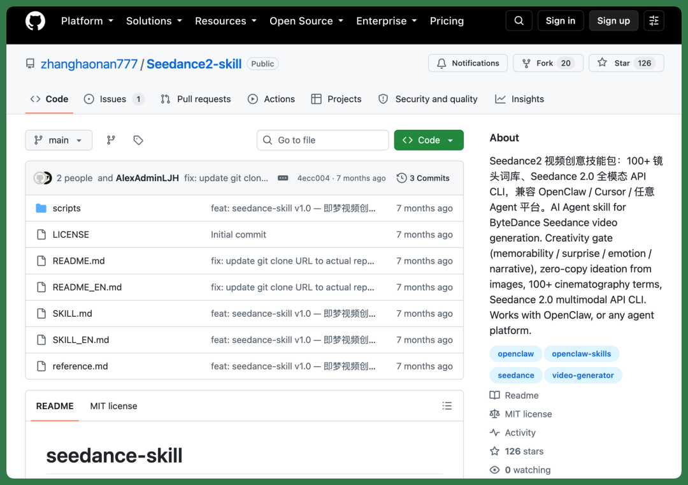Open the Seedance2-skill repository name link

tap(194, 64)
